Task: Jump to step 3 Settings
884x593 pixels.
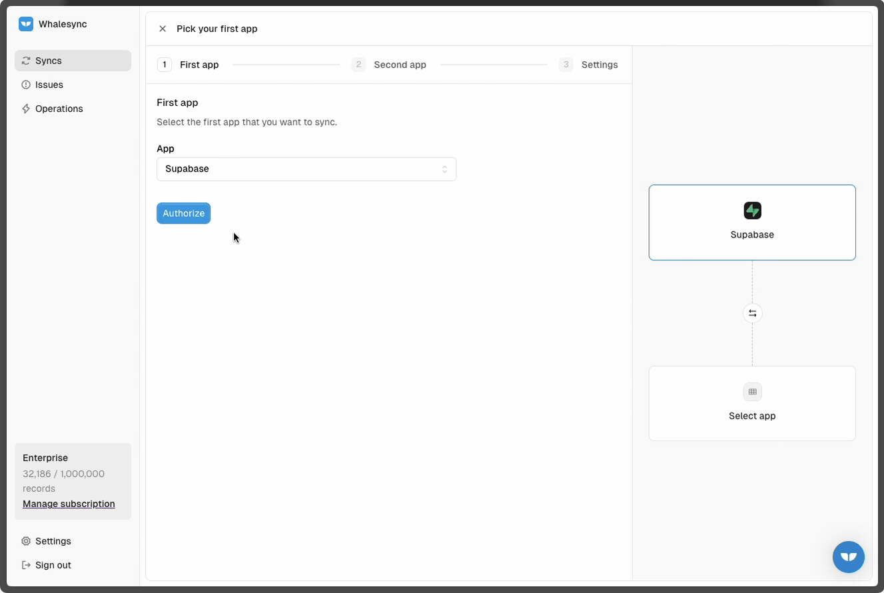Action: [x=588, y=65]
